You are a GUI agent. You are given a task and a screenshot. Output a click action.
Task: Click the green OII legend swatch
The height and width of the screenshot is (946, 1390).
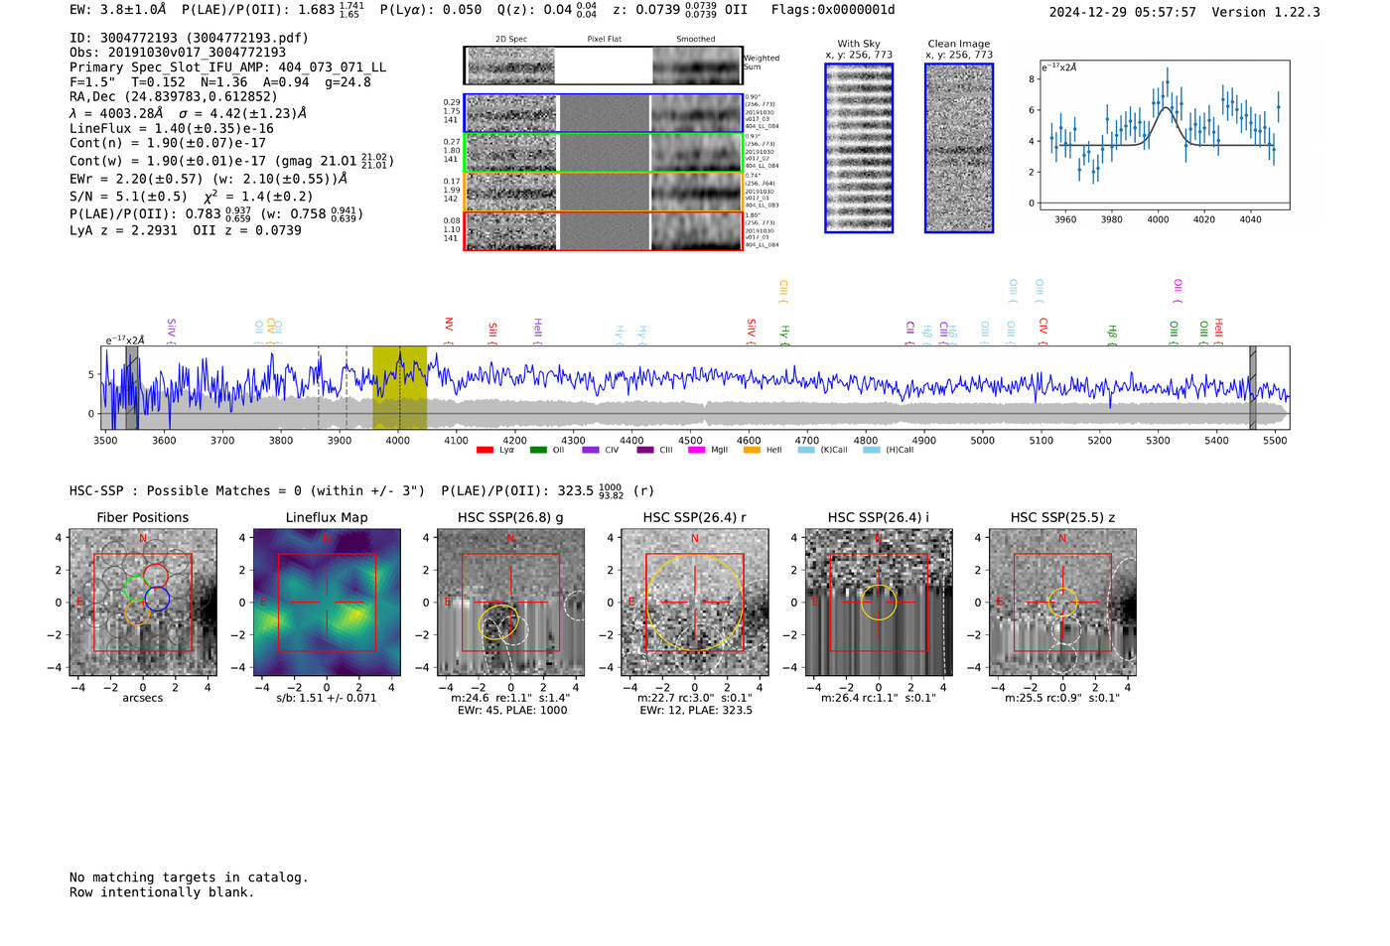click(x=538, y=451)
